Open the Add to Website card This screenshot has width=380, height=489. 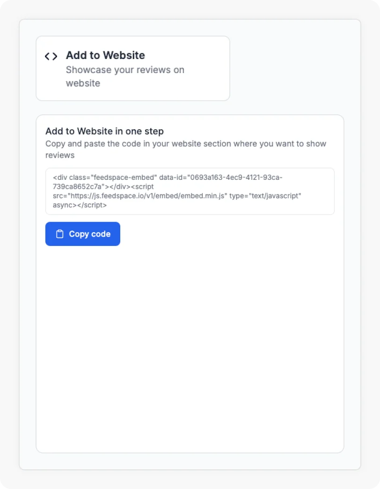132,68
